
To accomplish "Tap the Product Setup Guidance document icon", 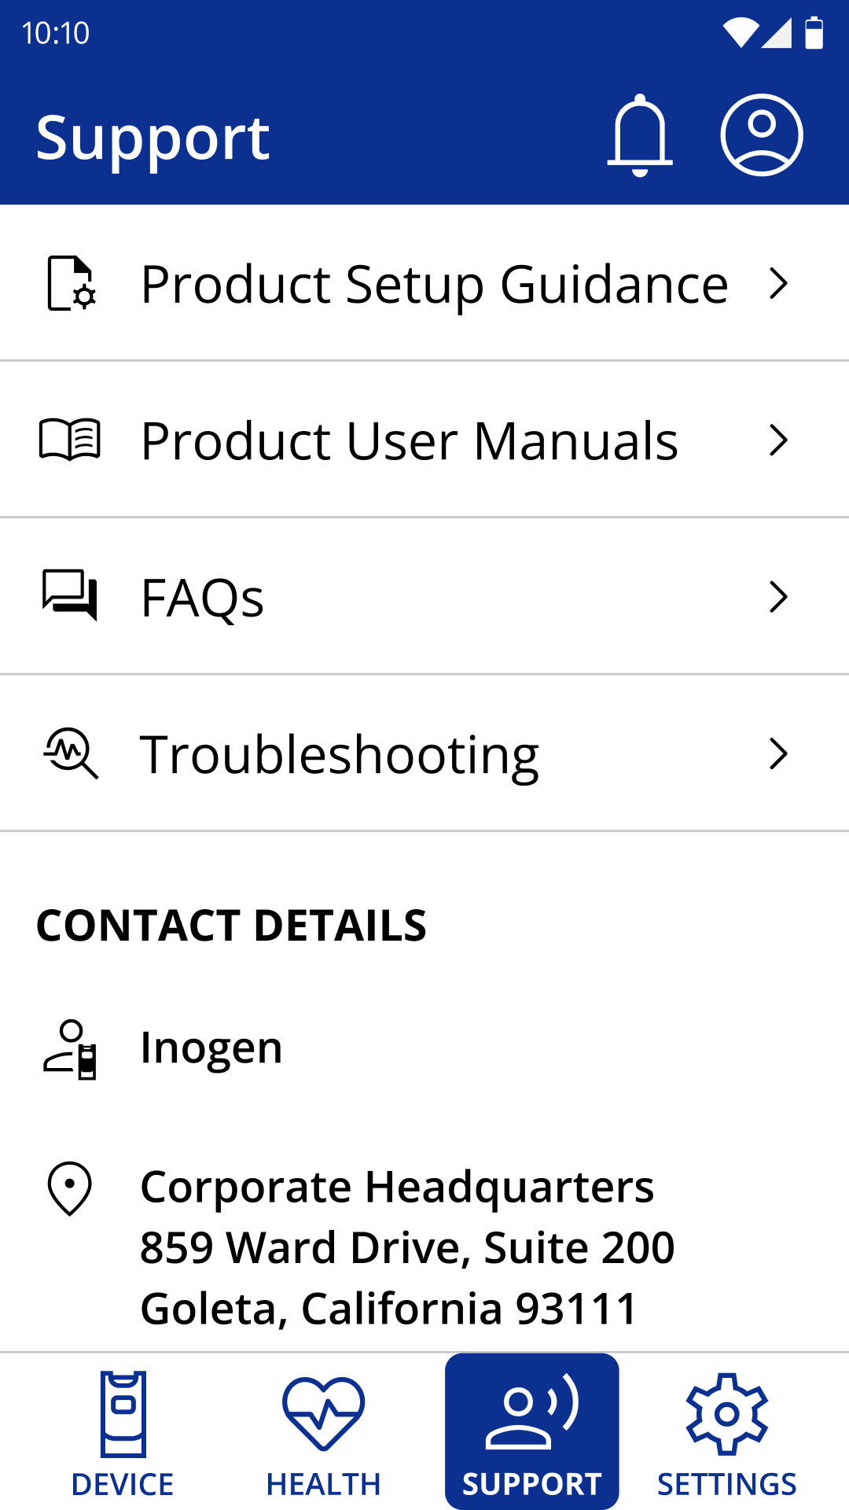I will click(71, 283).
